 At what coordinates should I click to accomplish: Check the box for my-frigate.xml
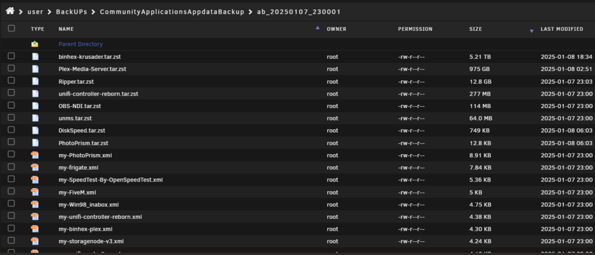pos(11,167)
